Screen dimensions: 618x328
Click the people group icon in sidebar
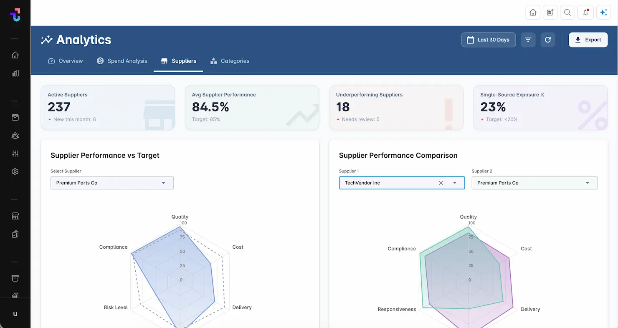click(15, 136)
